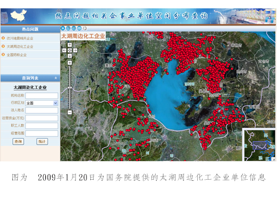Open 全国奶粉企业 hot topic
Screen dimensions: 277x208
17,55
